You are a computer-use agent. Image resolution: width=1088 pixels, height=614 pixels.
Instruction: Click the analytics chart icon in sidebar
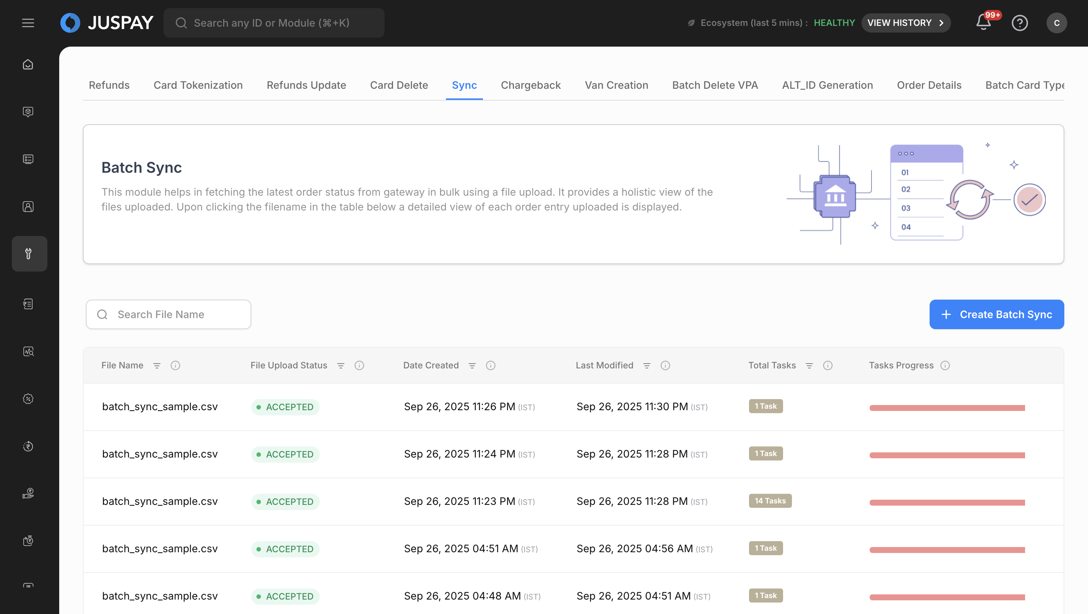point(28,351)
